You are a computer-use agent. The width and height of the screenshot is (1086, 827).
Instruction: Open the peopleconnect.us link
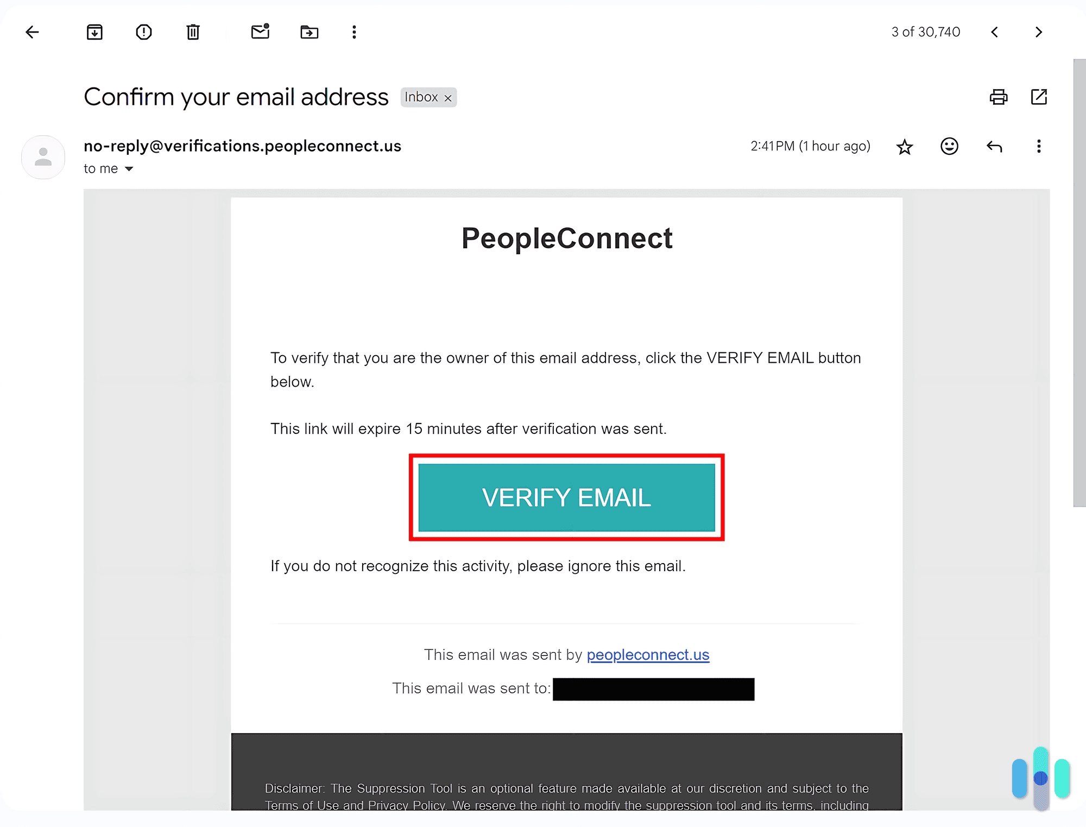647,655
